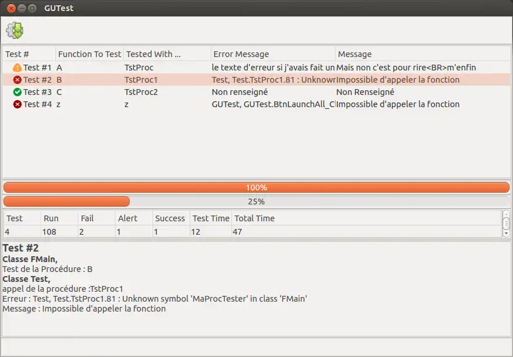Click the 25% progress bar
513x357 pixels.
click(x=256, y=202)
